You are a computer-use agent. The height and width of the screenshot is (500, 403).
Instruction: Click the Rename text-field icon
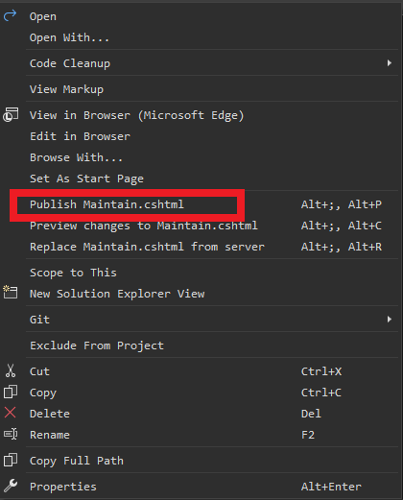point(11,435)
